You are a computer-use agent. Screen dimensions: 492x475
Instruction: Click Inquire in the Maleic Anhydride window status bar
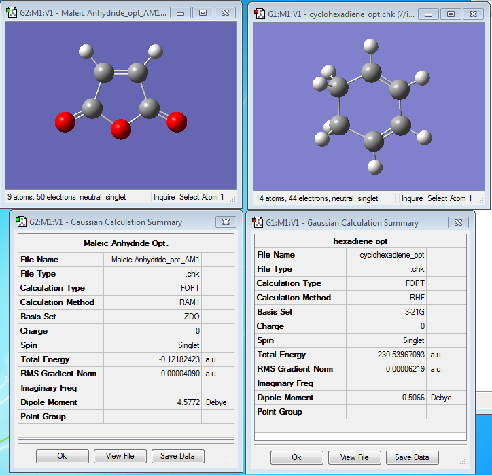(164, 197)
